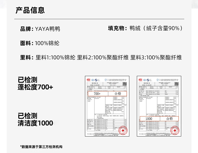Click the '蓬松度700+' label
The image size is (198, 153).
coord(35,87)
